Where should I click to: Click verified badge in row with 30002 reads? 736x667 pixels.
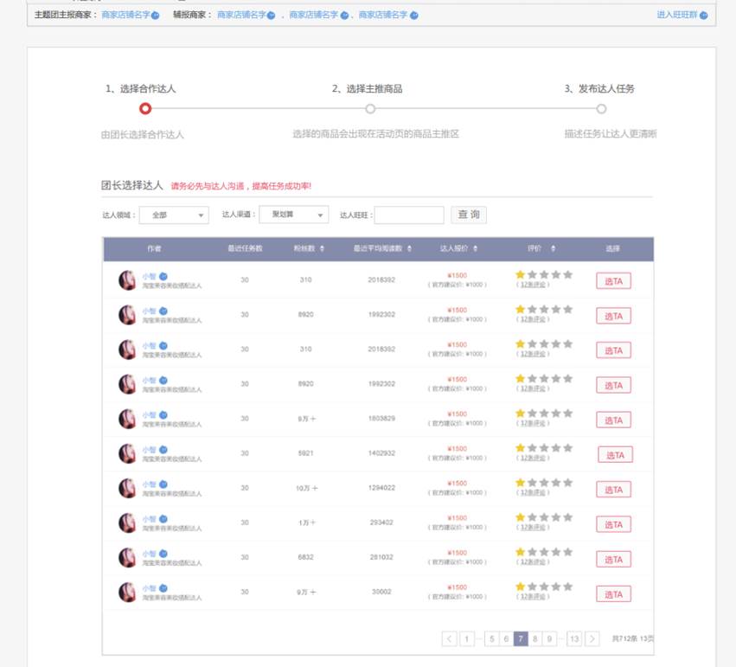click(163, 588)
